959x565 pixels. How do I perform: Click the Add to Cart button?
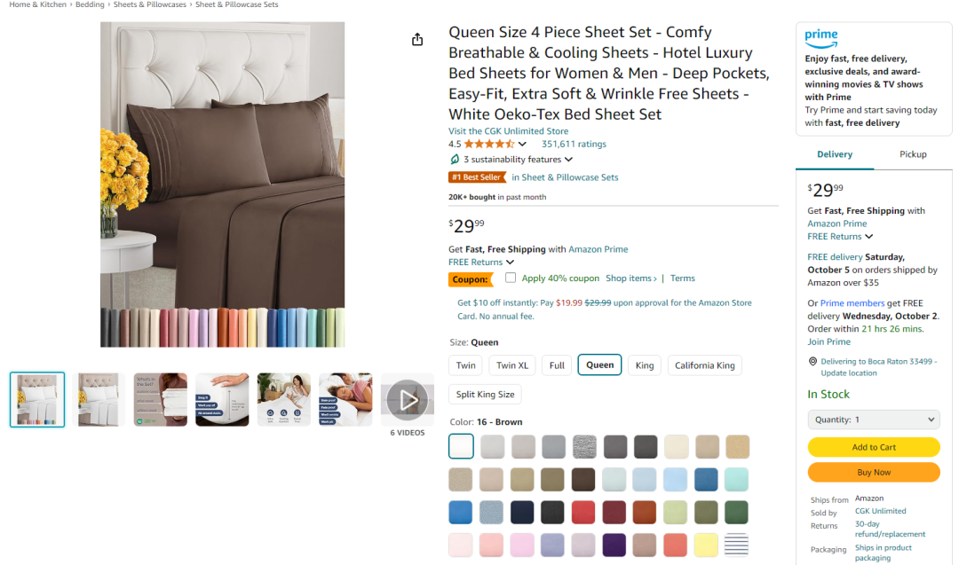coord(874,447)
